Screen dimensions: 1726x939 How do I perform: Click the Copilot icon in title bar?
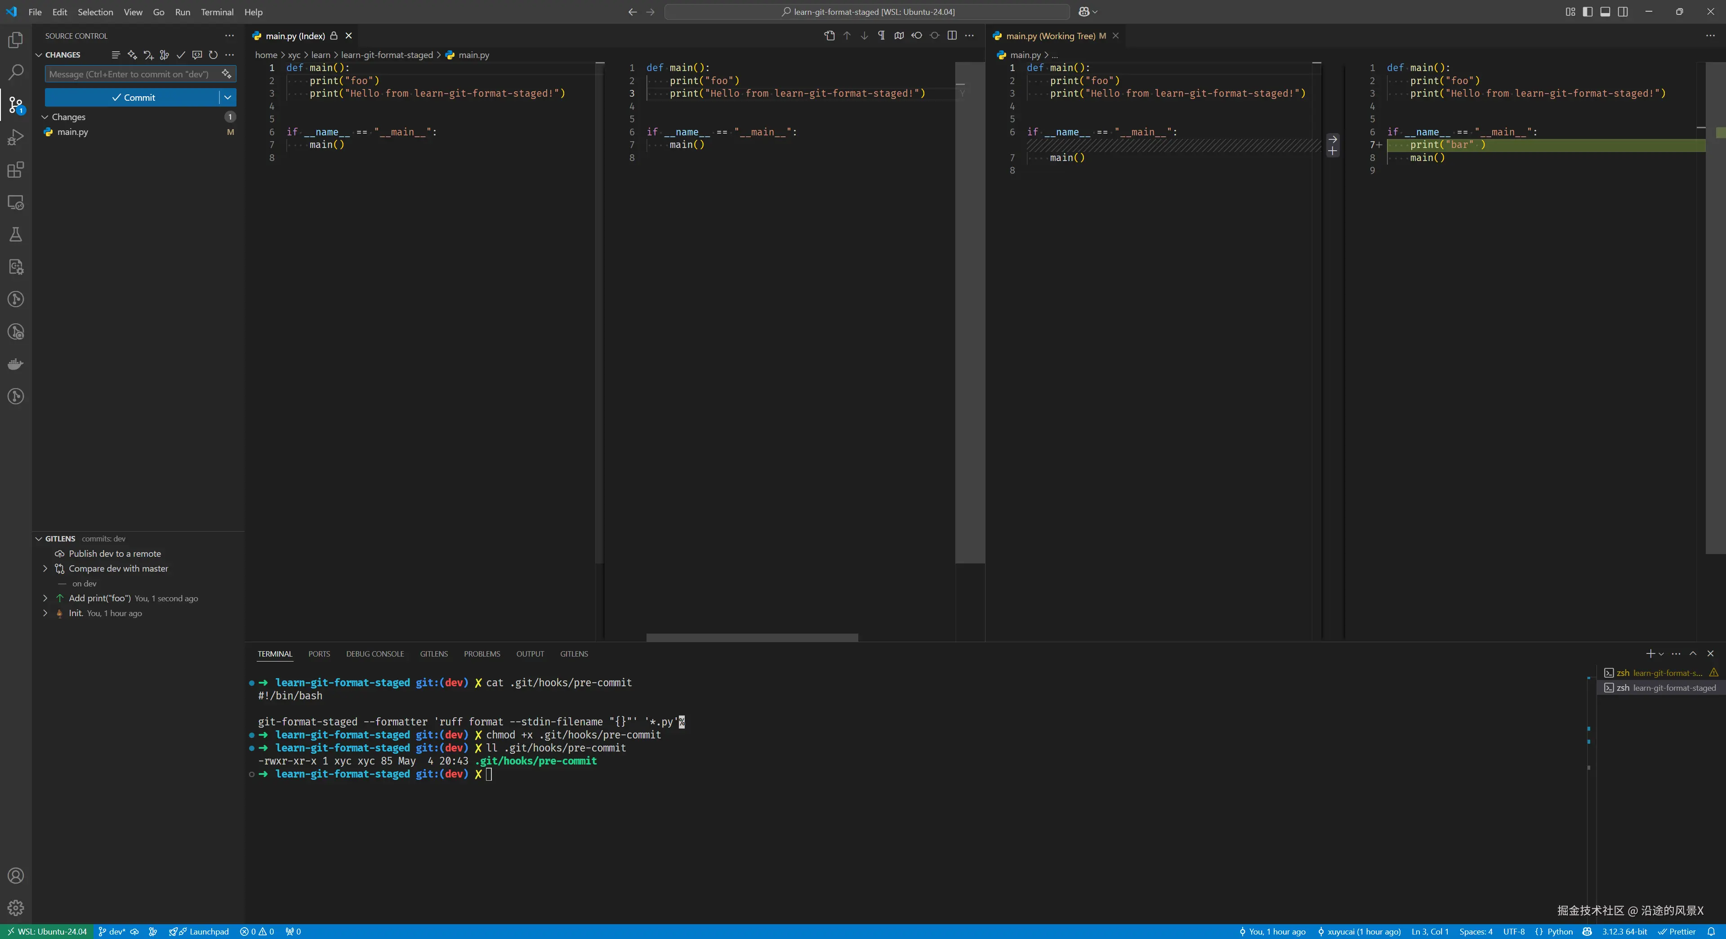click(1084, 12)
